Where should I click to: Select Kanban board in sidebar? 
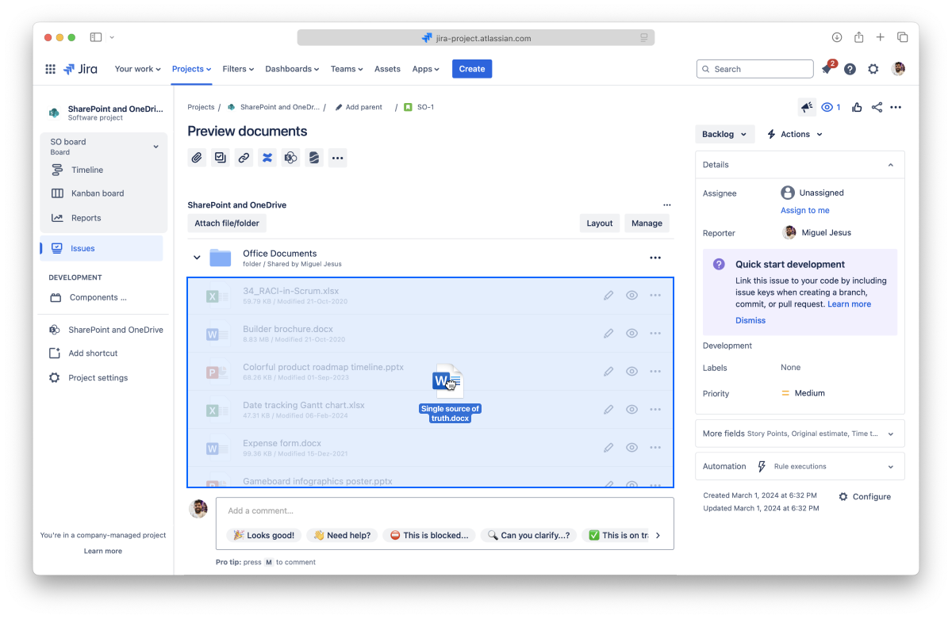tap(97, 193)
